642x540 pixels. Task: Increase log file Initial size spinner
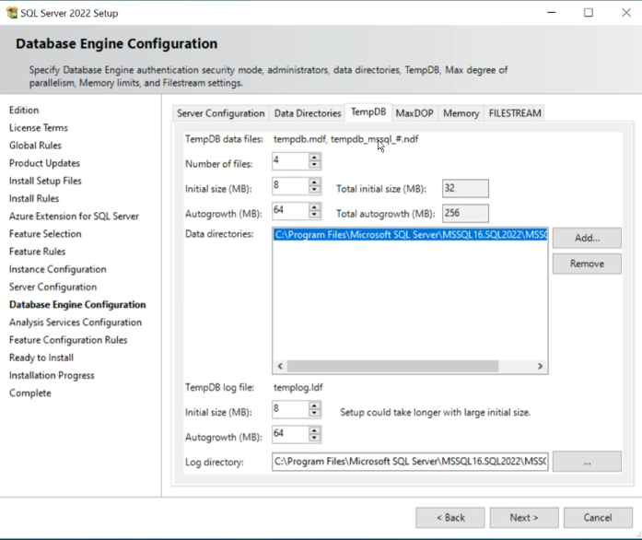pyautogui.click(x=314, y=405)
